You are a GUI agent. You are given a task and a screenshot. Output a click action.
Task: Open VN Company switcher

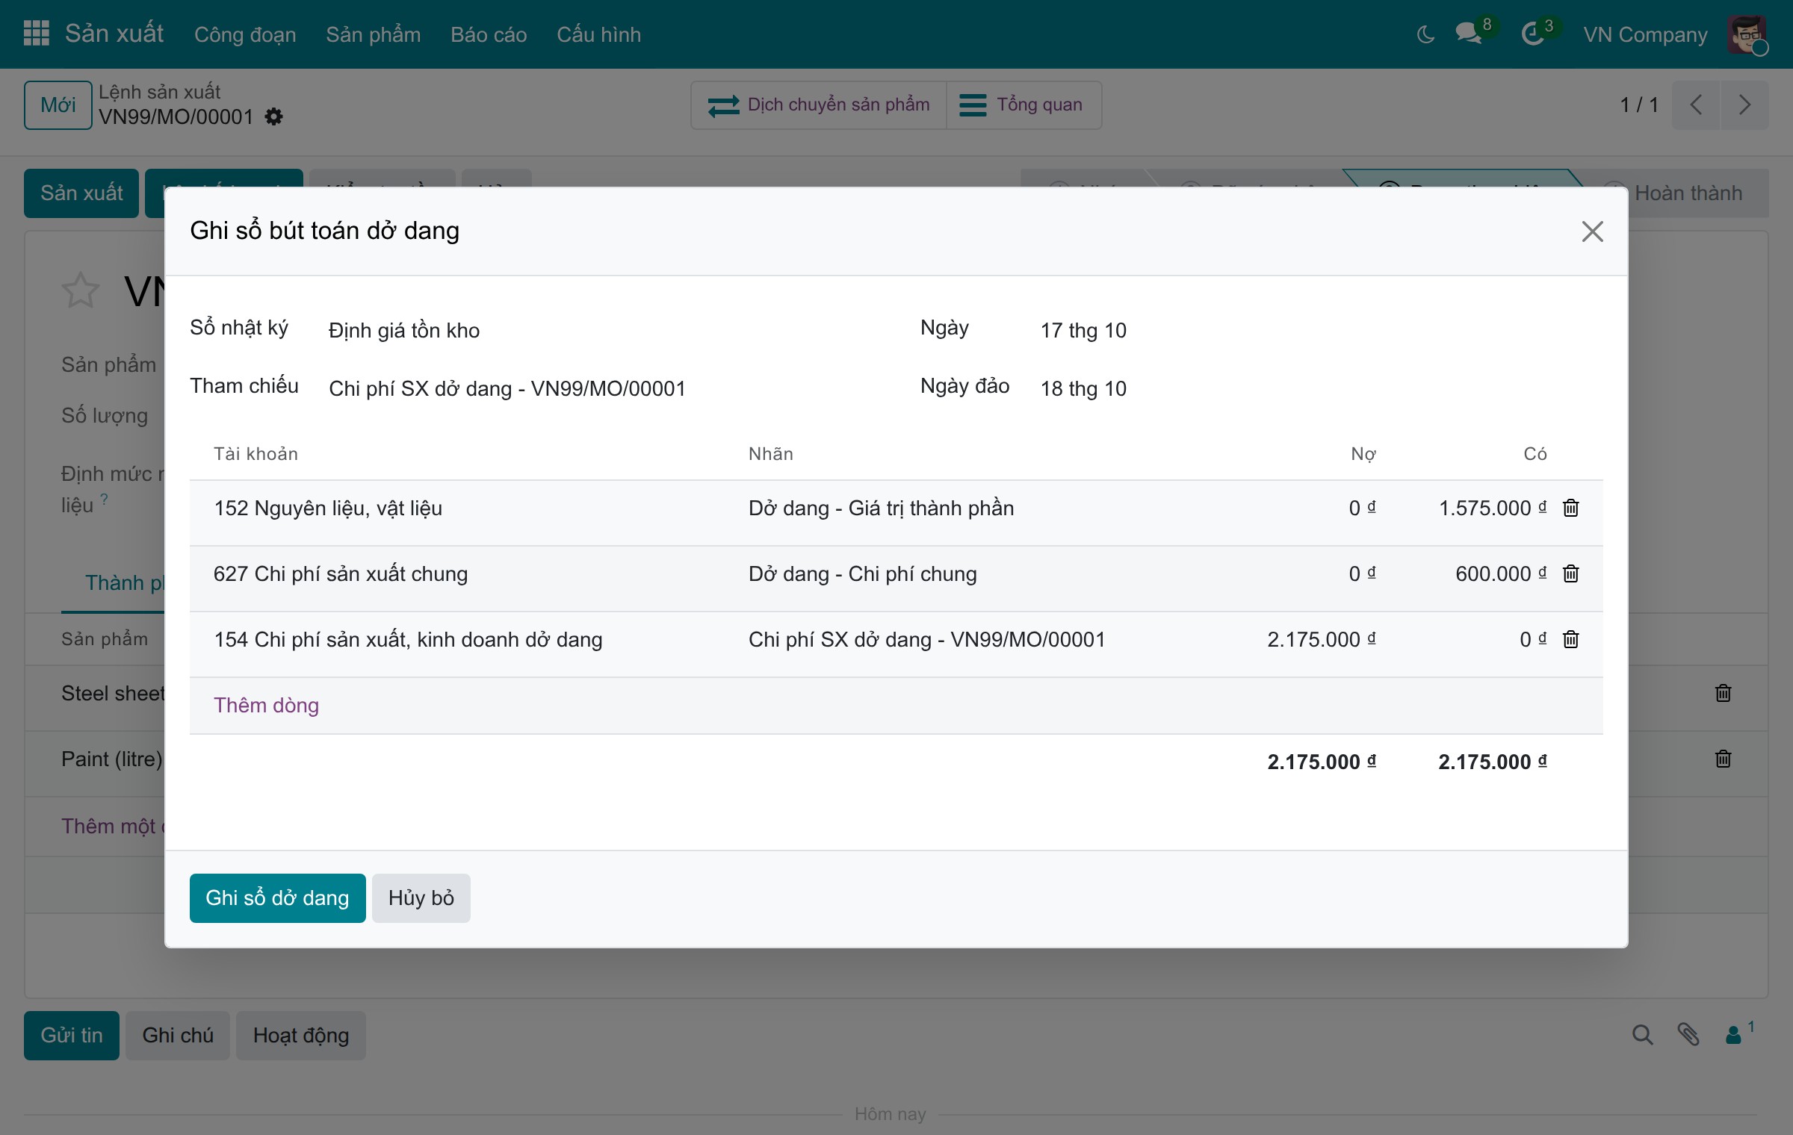[x=1646, y=34]
